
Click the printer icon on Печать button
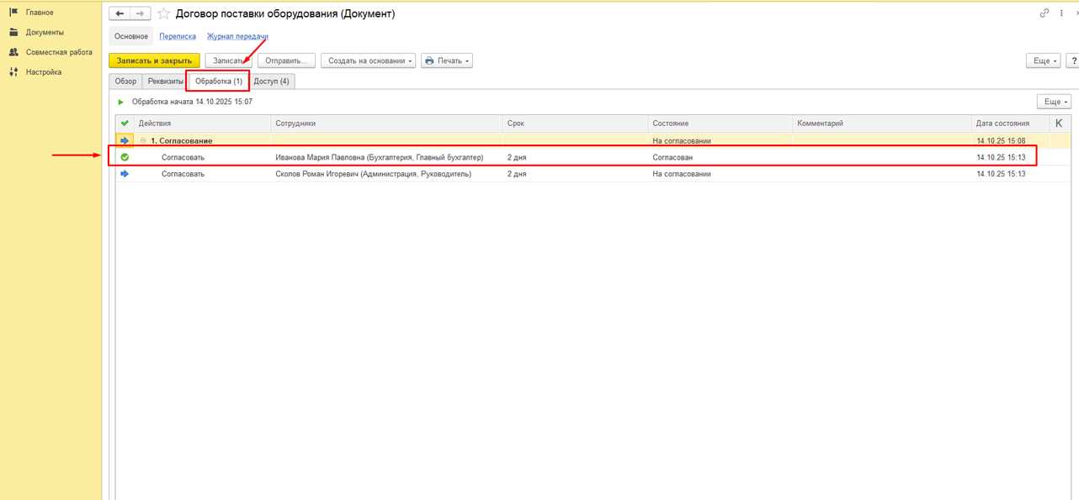tap(429, 61)
